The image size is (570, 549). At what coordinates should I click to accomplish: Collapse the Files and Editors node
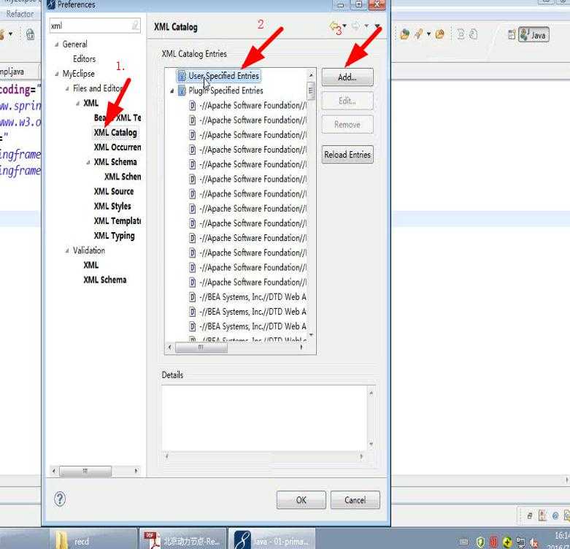click(67, 88)
